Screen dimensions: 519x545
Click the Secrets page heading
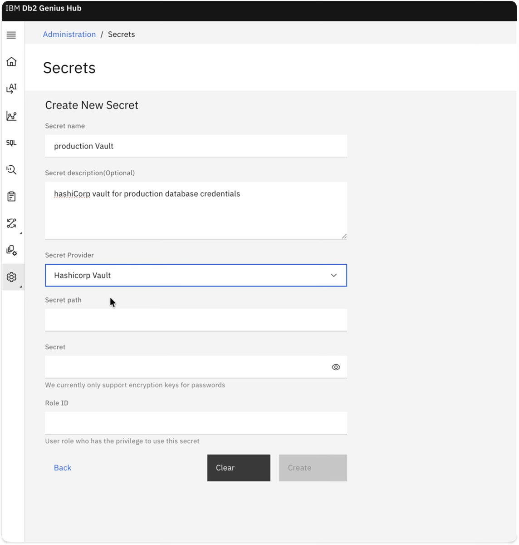[69, 68]
